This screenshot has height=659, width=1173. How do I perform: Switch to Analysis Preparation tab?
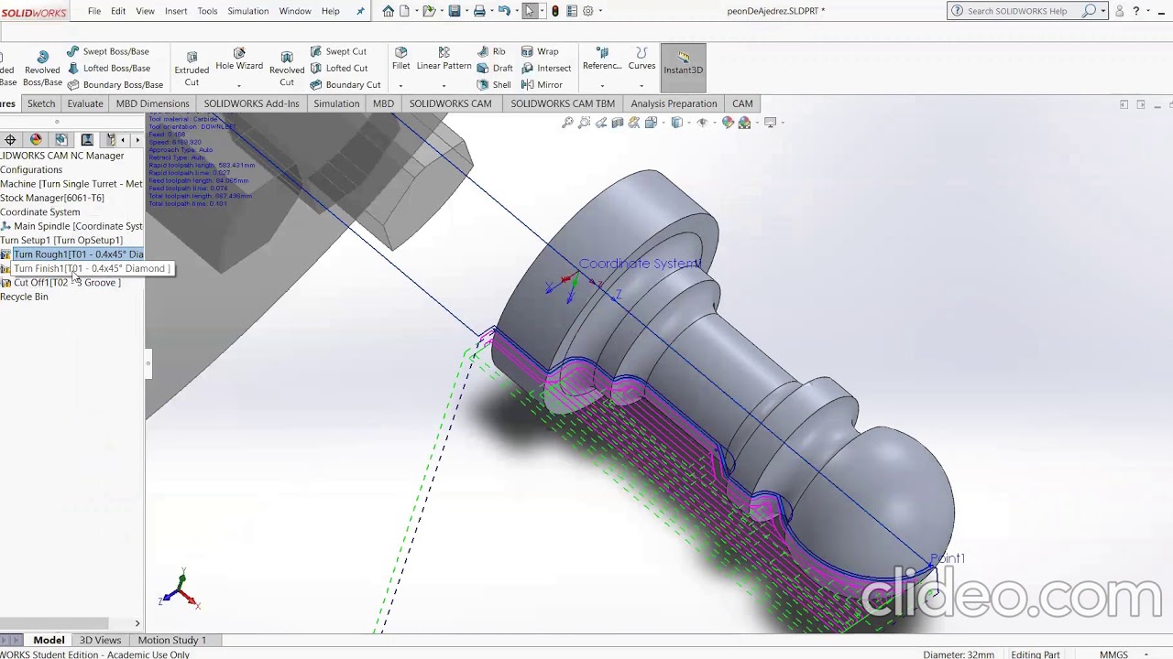[674, 103]
